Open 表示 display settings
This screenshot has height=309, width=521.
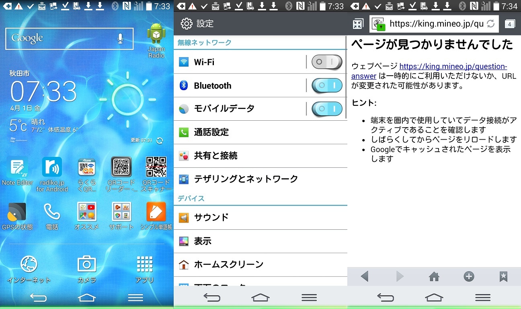click(260, 241)
